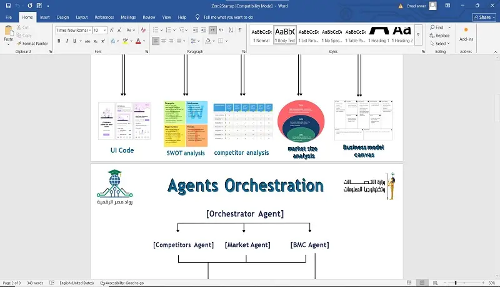Viewport: 500px width, 287px height.
Task: Click the Sort A-Z icon
Action: click(x=231, y=30)
